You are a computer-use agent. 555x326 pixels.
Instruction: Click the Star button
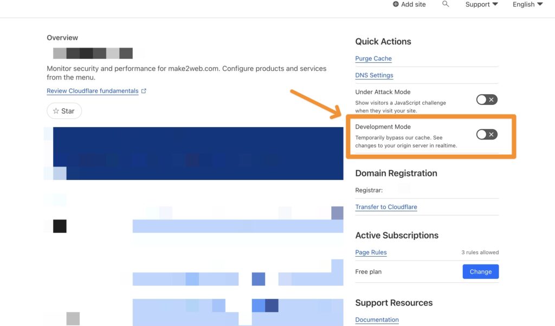pos(64,111)
